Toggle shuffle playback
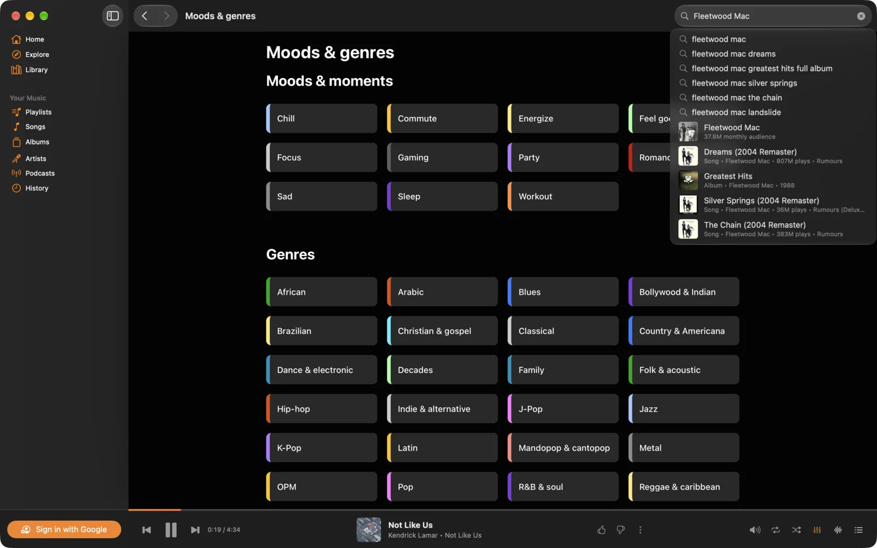The height and width of the screenshot is (548, 877). coord(796,530)
